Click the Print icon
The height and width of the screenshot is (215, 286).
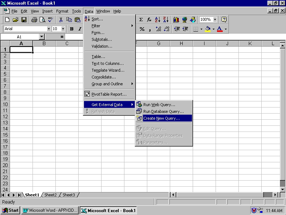coord(34,20)
